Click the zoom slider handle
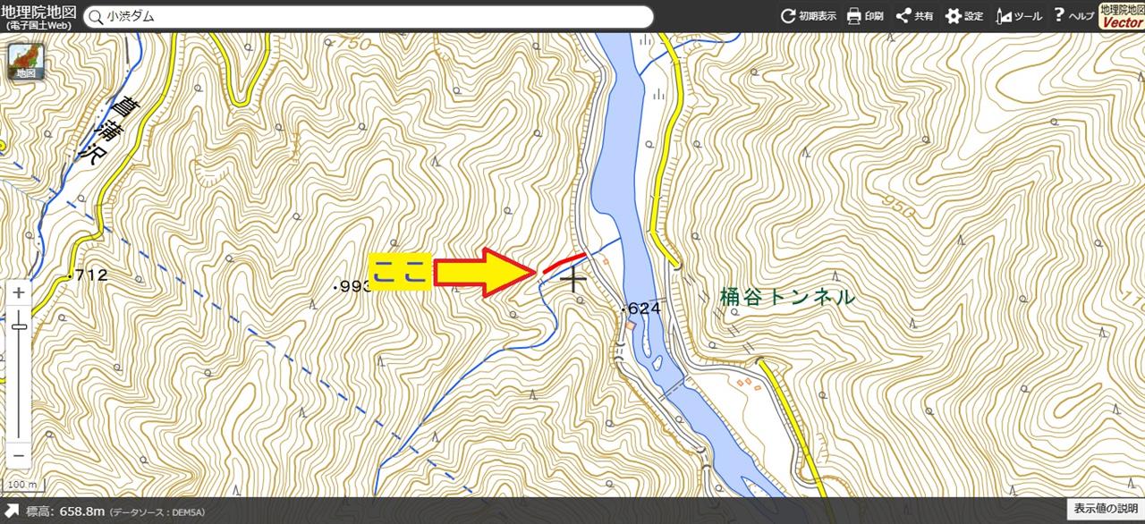The height and width of the screenshot is (524, 1145). [x=19, y=325]
